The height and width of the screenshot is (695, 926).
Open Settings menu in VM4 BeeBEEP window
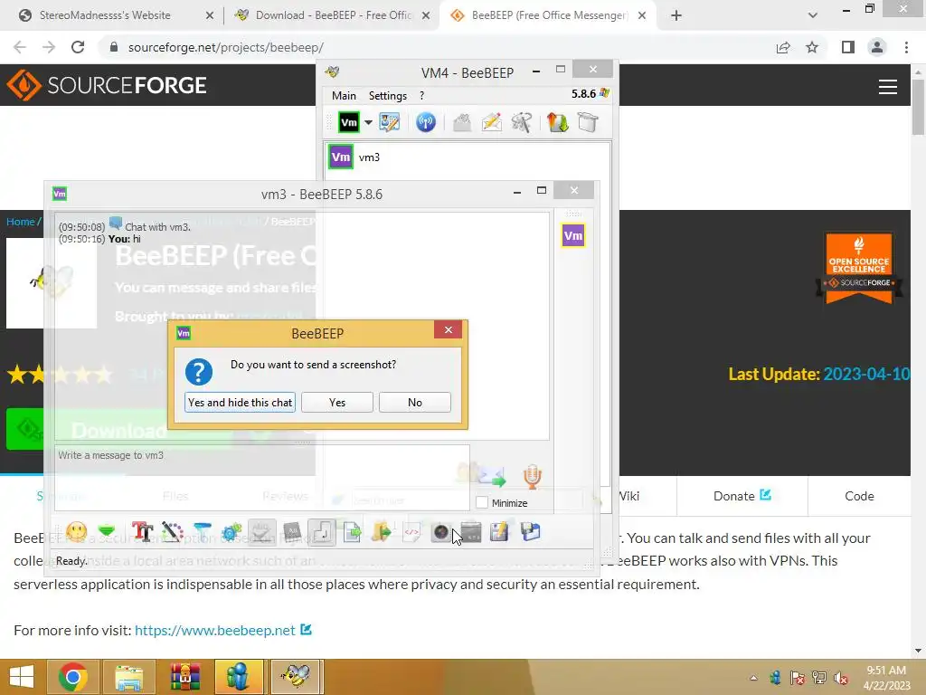coord(387,96)
